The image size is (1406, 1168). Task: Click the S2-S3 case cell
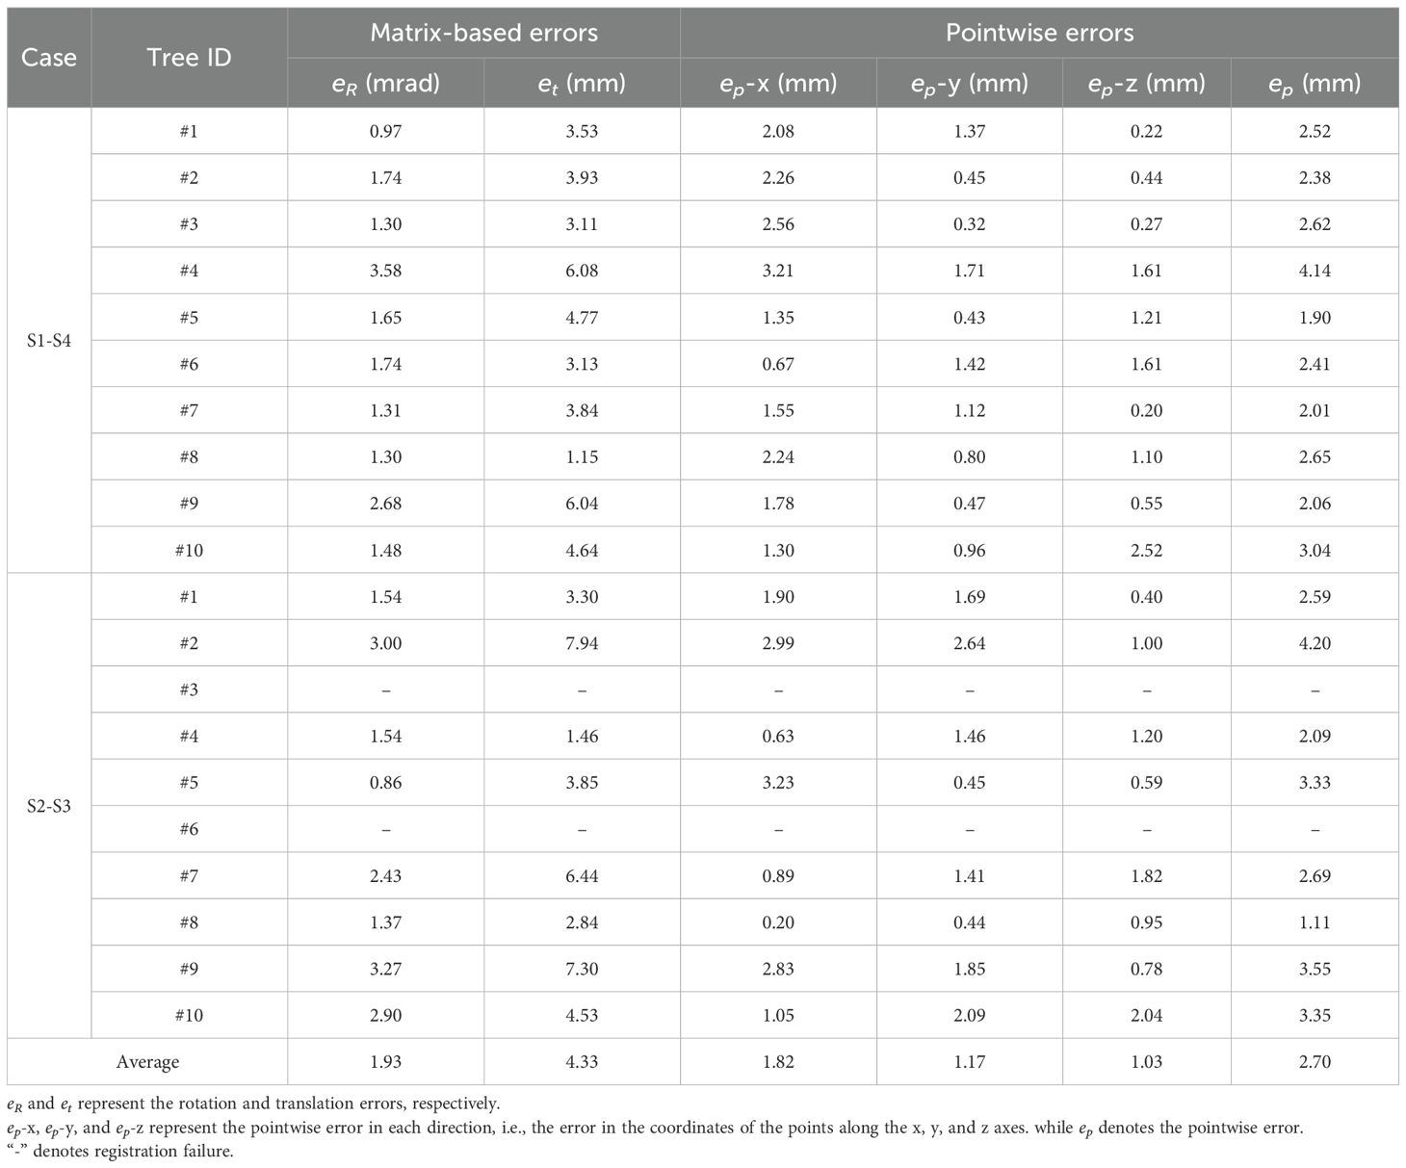(x=49, y=806)
